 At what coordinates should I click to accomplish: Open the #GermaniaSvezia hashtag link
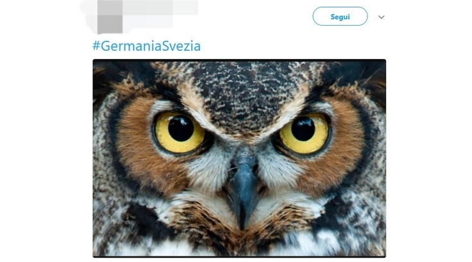point(147,46)
